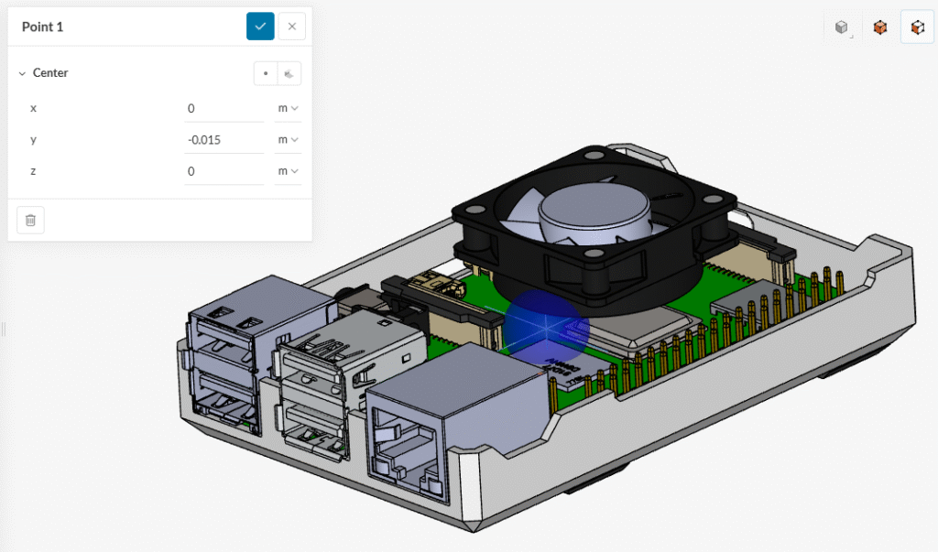Open the x coordinate unit dropdown
Screen dimensions: 938x552
(288, 107)
